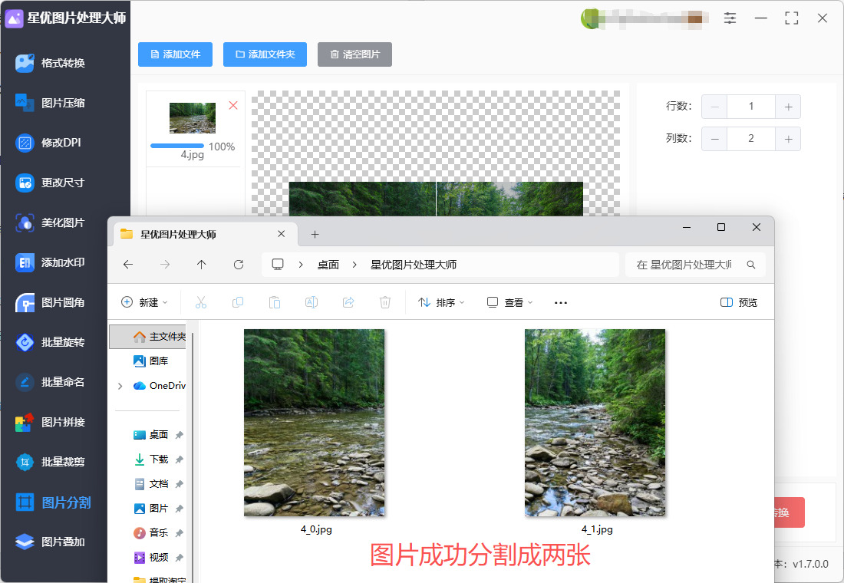Select the 4_1.jpg image file
This screenshot has height=583, width=844.
point(596,432)
